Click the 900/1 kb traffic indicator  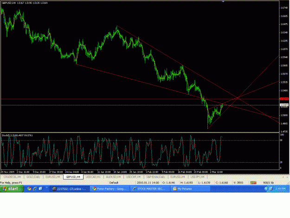[268, 183]
